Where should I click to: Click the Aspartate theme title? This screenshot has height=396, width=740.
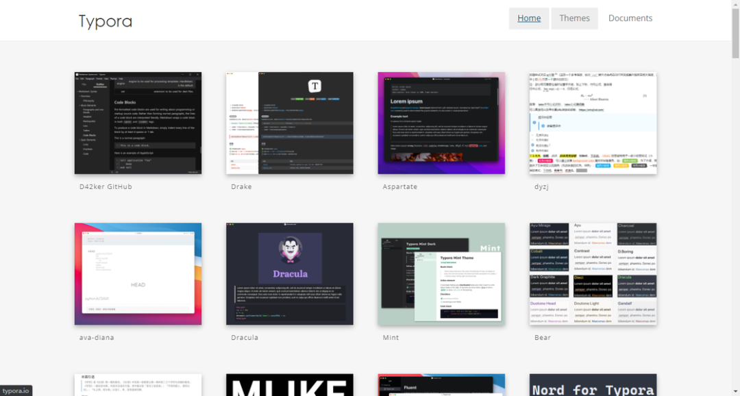(x=399, y=187)
